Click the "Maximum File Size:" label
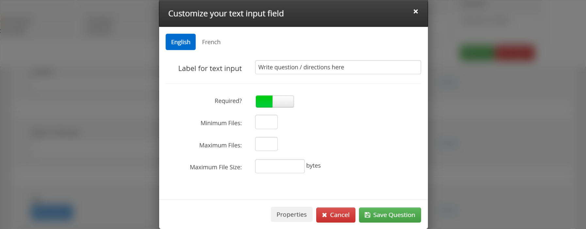The image size is (586, 229). pos(216,167)
